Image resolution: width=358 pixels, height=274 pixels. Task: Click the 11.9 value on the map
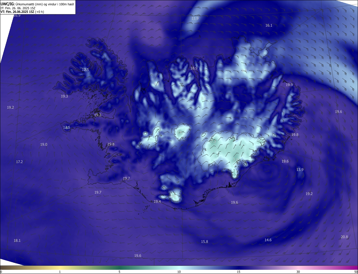[x=195, y=18]
